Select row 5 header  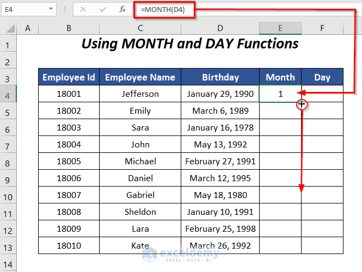[x=8, y=110]
